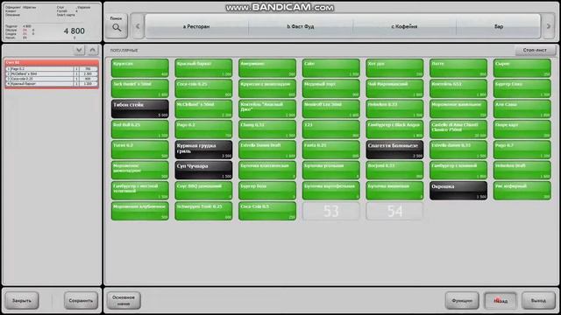Add Coca-Cola 0.5 to order

267,211
